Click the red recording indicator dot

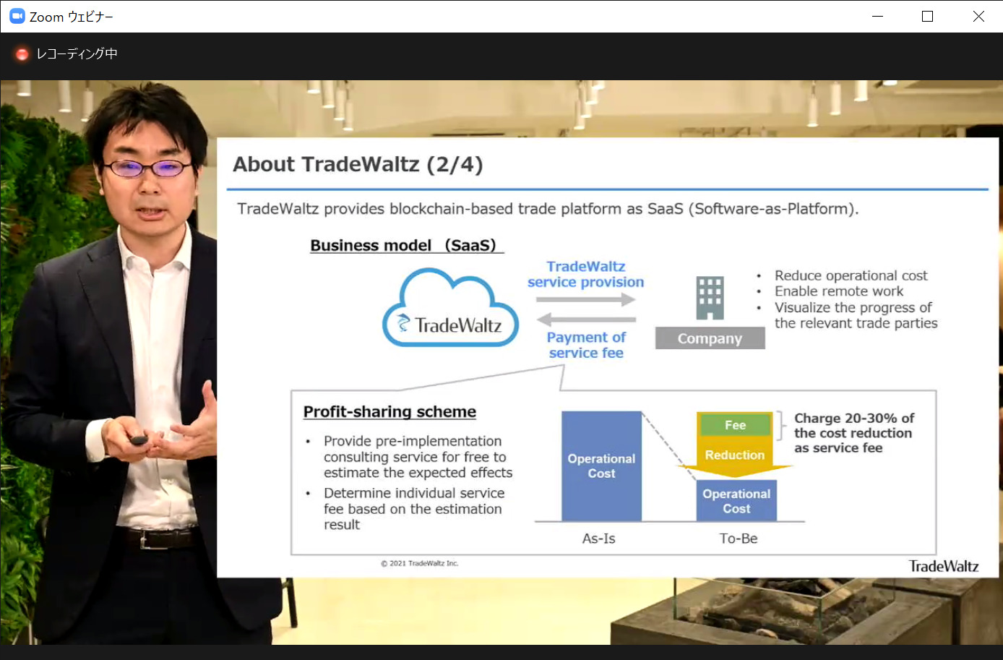pos(22,54)
